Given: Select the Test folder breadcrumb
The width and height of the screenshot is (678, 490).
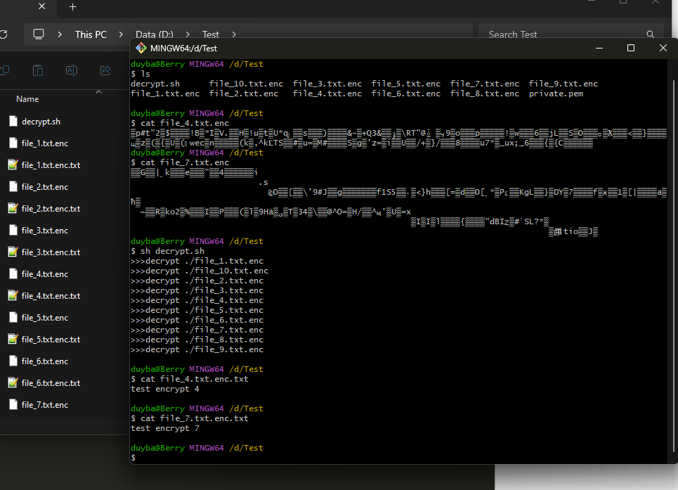Looking at the screenshot, I should pyautogui.click(x=211, y=34).
